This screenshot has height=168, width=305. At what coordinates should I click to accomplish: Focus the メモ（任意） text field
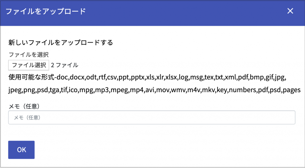(x=152, y=117)
